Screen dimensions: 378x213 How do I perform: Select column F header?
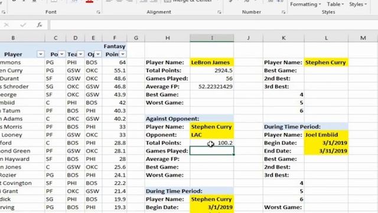click(x=115, y=38)
